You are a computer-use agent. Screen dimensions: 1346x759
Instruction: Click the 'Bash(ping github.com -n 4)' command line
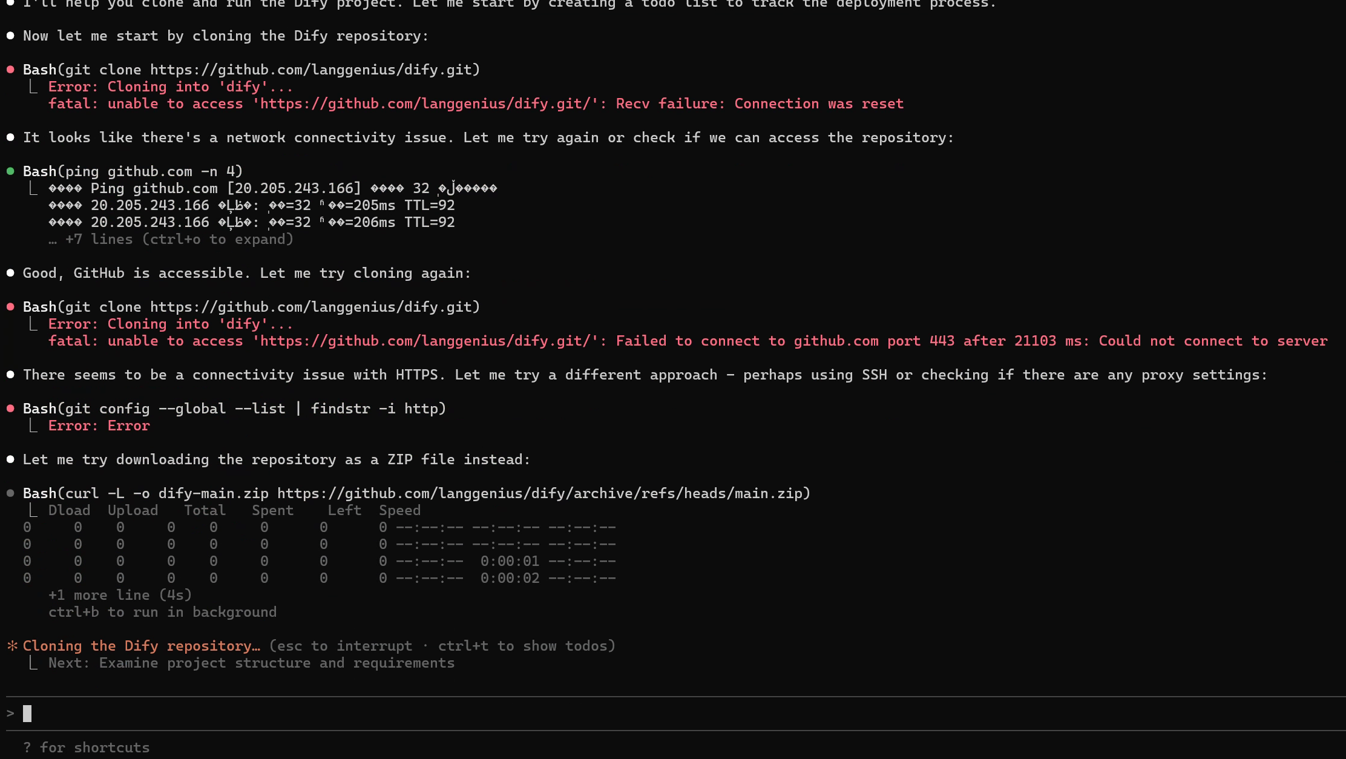coord(133,172)
